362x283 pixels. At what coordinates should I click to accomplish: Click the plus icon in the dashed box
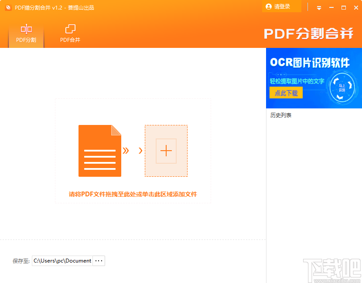tap(166, 151)
